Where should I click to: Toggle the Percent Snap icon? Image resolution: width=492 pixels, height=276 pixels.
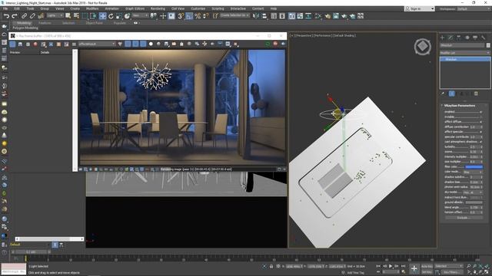198,16
